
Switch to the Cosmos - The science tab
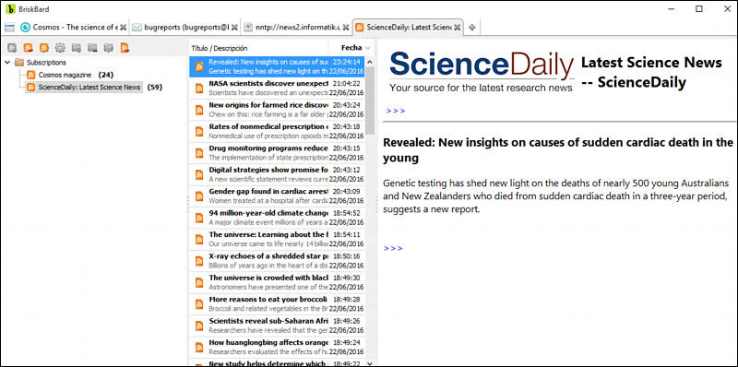pos(75,28)
